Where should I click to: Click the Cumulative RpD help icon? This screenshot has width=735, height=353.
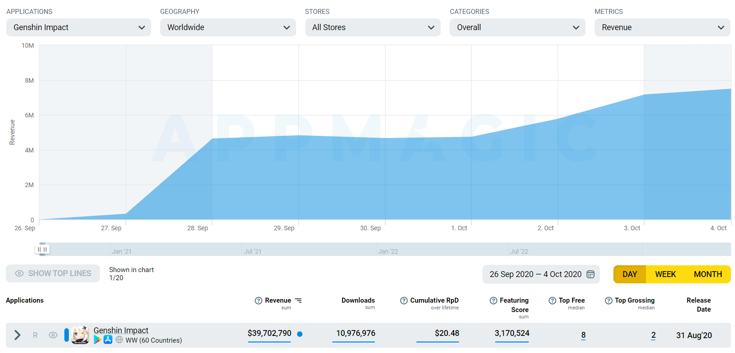(x=404, y=300)
